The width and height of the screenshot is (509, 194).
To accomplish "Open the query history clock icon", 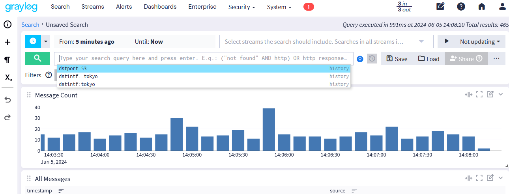I will [x=372, y=58].
